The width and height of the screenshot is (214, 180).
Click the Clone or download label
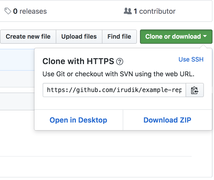click(x=173, y=37)
